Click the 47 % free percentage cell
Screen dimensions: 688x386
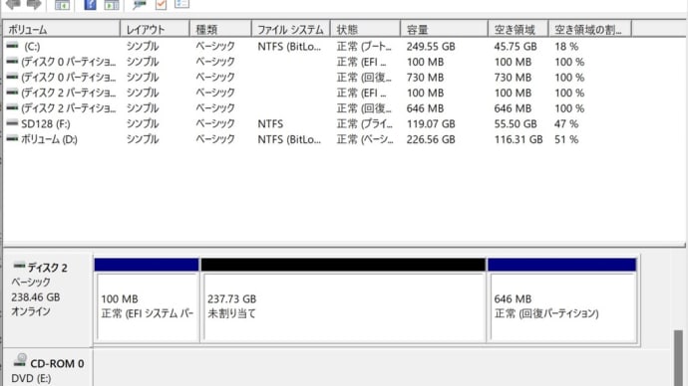(x=566, y=123)
